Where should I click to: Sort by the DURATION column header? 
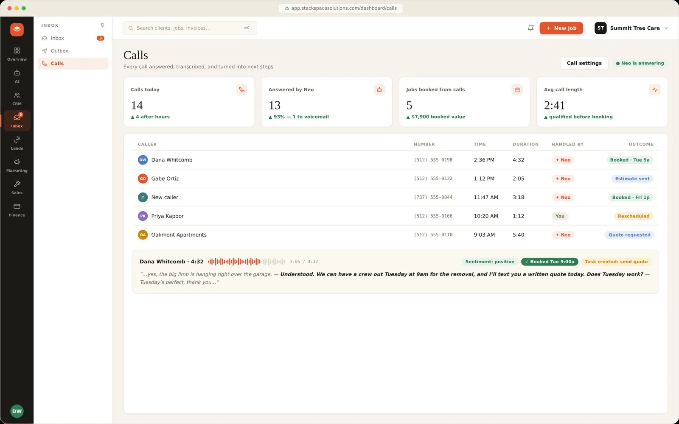525,144
